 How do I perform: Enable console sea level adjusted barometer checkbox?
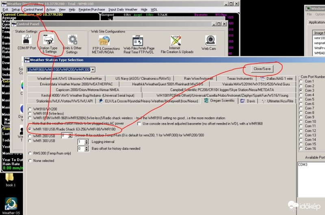(139, 124)
